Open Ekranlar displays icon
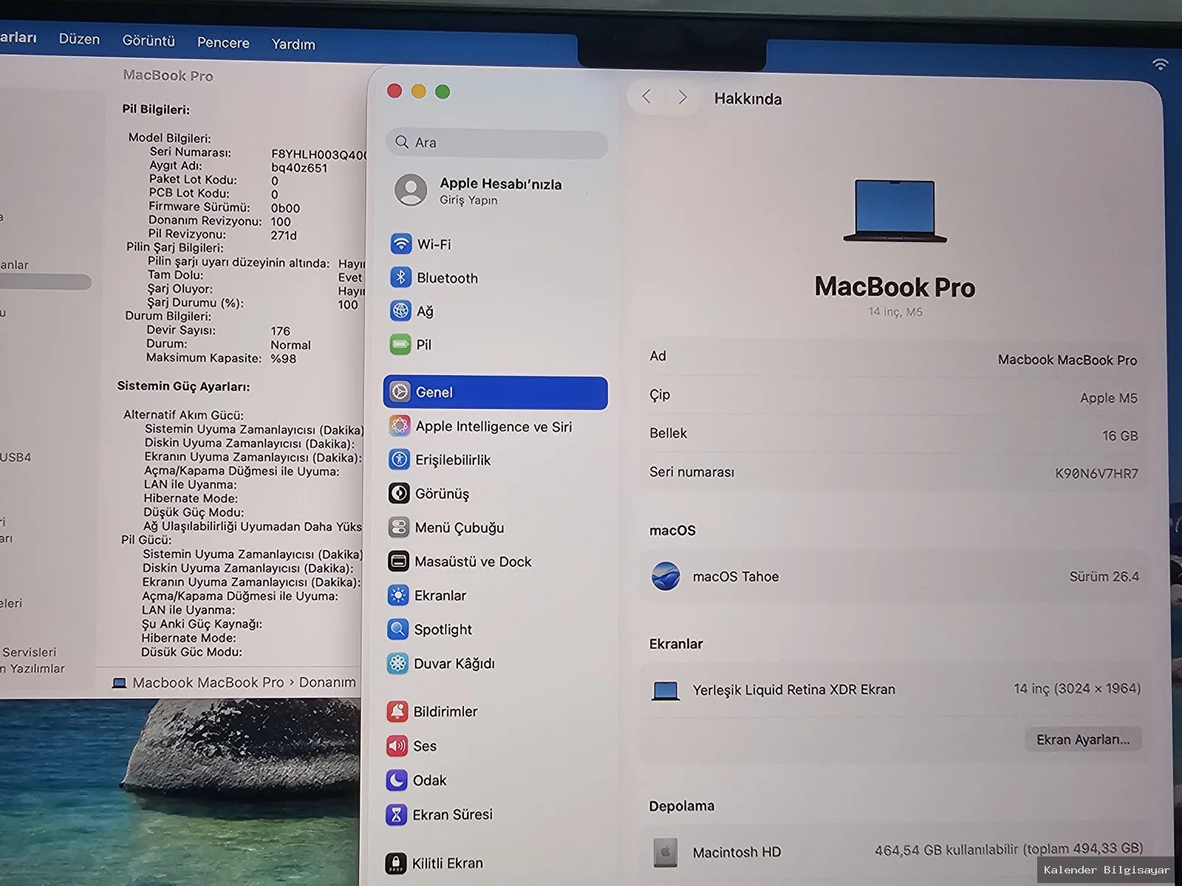The image size is (1182, 886). pos(397,595)
